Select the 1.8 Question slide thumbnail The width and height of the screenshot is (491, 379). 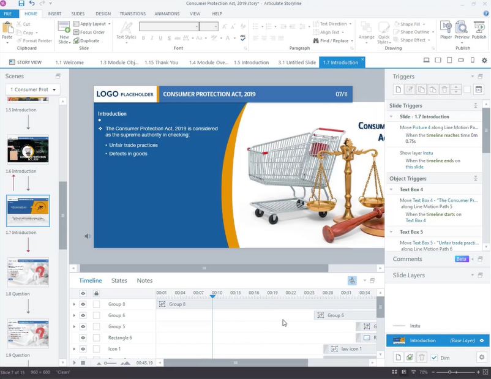[x=28, y=272]
